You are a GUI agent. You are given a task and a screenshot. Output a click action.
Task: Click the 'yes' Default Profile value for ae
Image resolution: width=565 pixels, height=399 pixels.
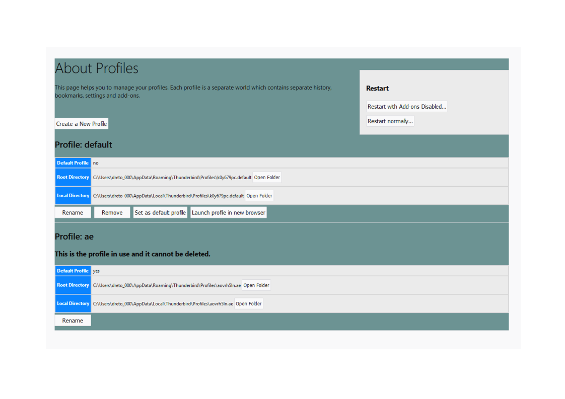coord(96,271)
